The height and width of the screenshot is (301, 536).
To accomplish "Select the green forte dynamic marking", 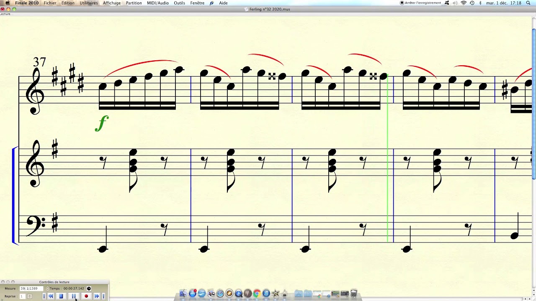I will pyautogui.click(x=102, y=123).
